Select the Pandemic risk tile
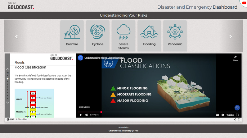Screen dimensions: 247x138 (x=175, y=36)
